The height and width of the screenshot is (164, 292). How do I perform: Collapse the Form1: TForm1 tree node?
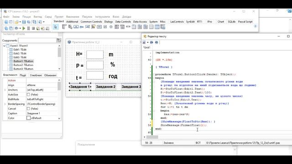pos(4,46)
